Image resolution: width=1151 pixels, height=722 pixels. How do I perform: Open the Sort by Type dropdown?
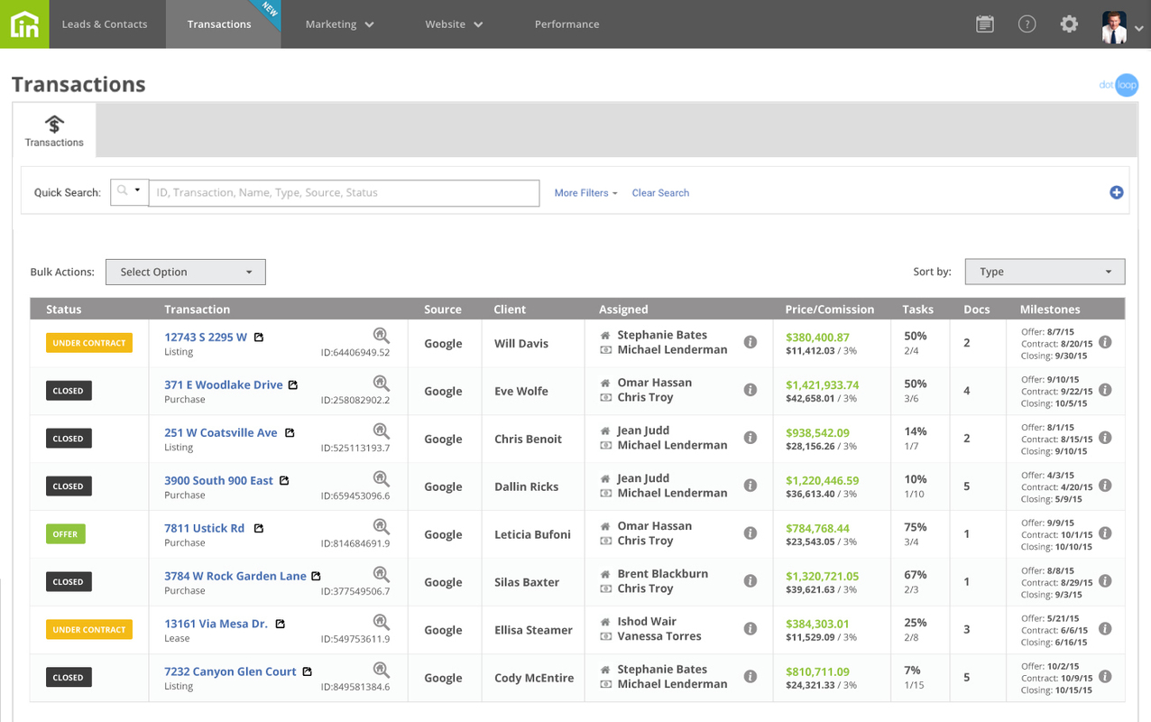pyautogui.click(x=1044, y=272)
